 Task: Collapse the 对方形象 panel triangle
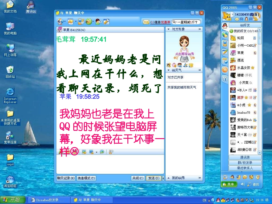click(168, 29)
